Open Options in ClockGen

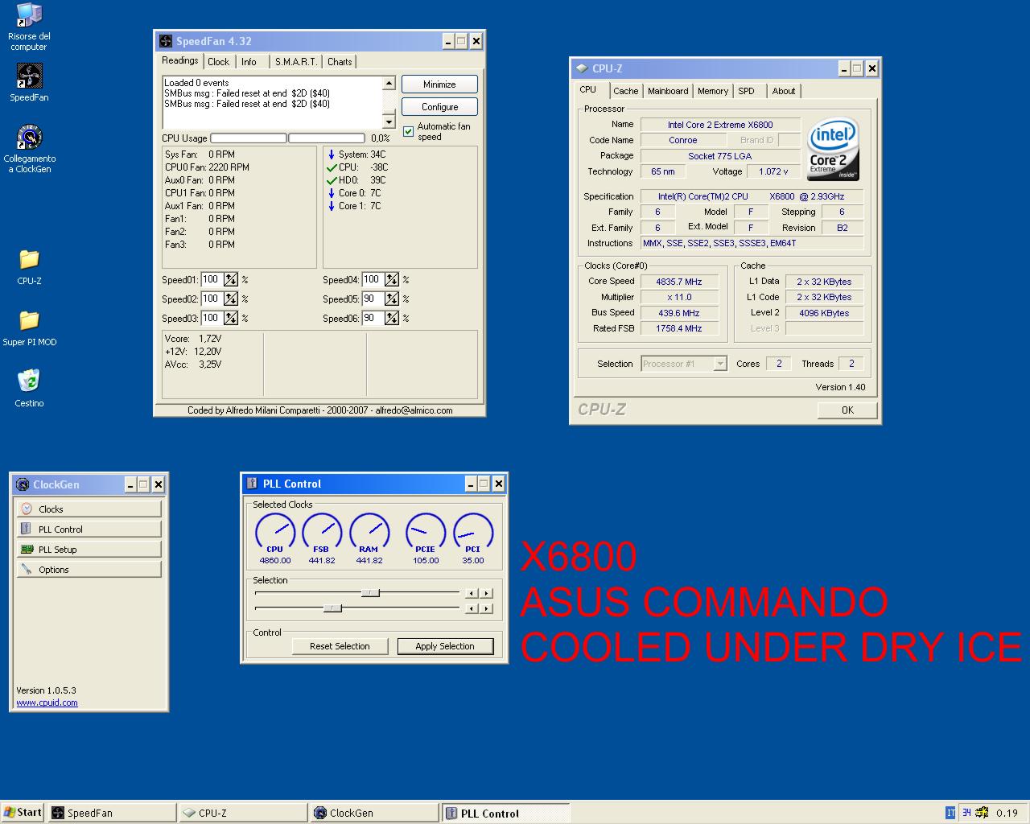click(x=89, y=570)
